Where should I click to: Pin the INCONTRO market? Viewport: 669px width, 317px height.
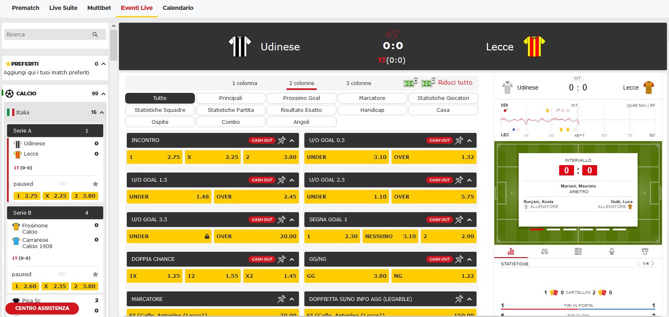pyautogui.click(x=282, y=140)
